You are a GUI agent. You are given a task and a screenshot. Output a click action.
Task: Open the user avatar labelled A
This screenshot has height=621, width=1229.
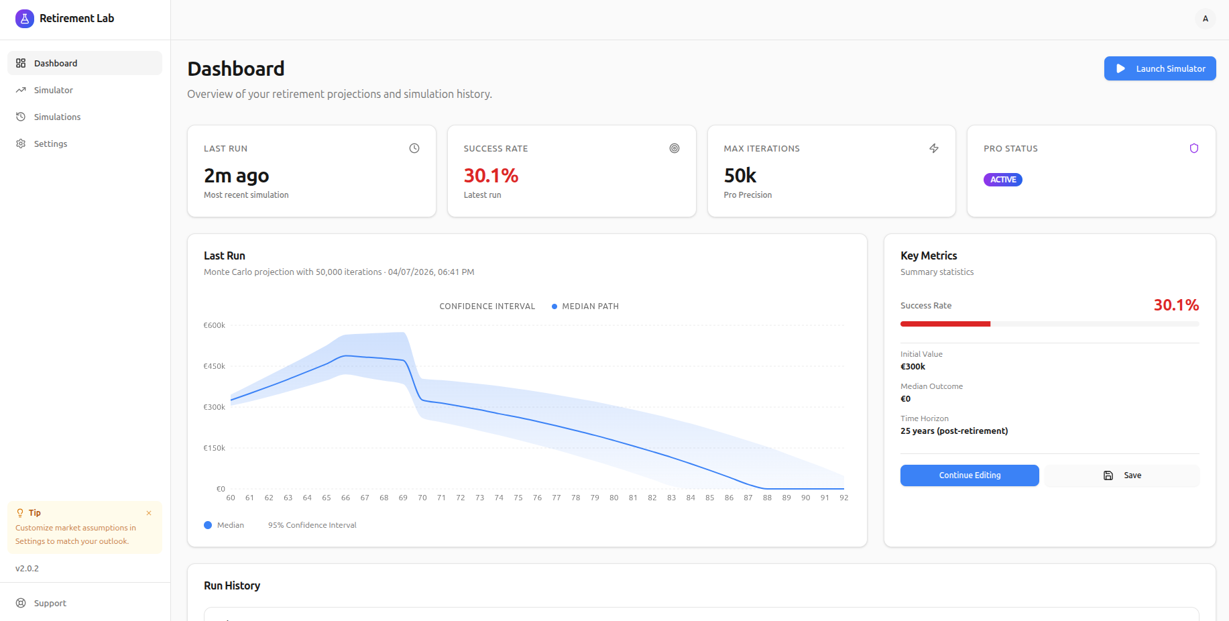[1206, 19]
